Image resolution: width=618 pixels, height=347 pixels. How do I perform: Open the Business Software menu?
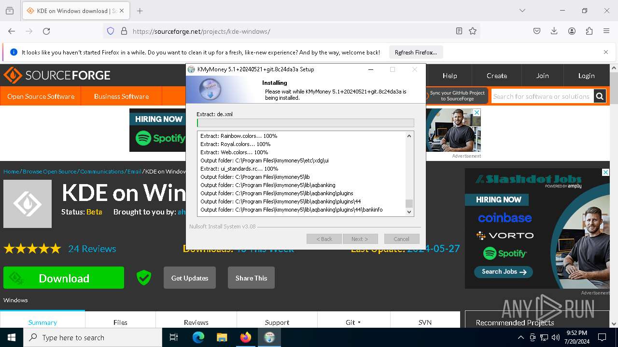(x=121, y=96)
